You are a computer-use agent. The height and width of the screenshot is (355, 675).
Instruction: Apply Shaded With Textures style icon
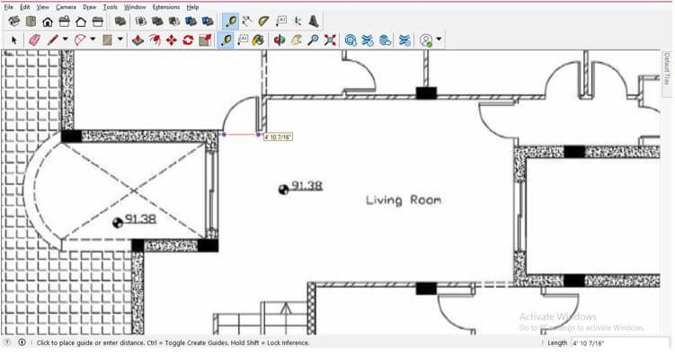coord(191,21)
